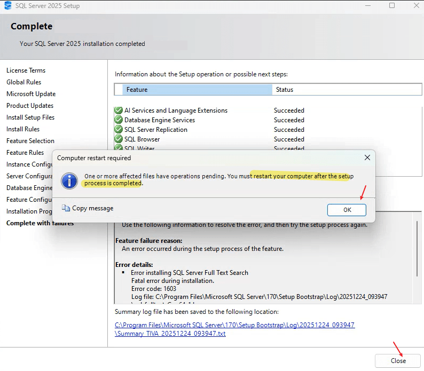Click Succeeded status for AI Services

(x=289, y=110)
